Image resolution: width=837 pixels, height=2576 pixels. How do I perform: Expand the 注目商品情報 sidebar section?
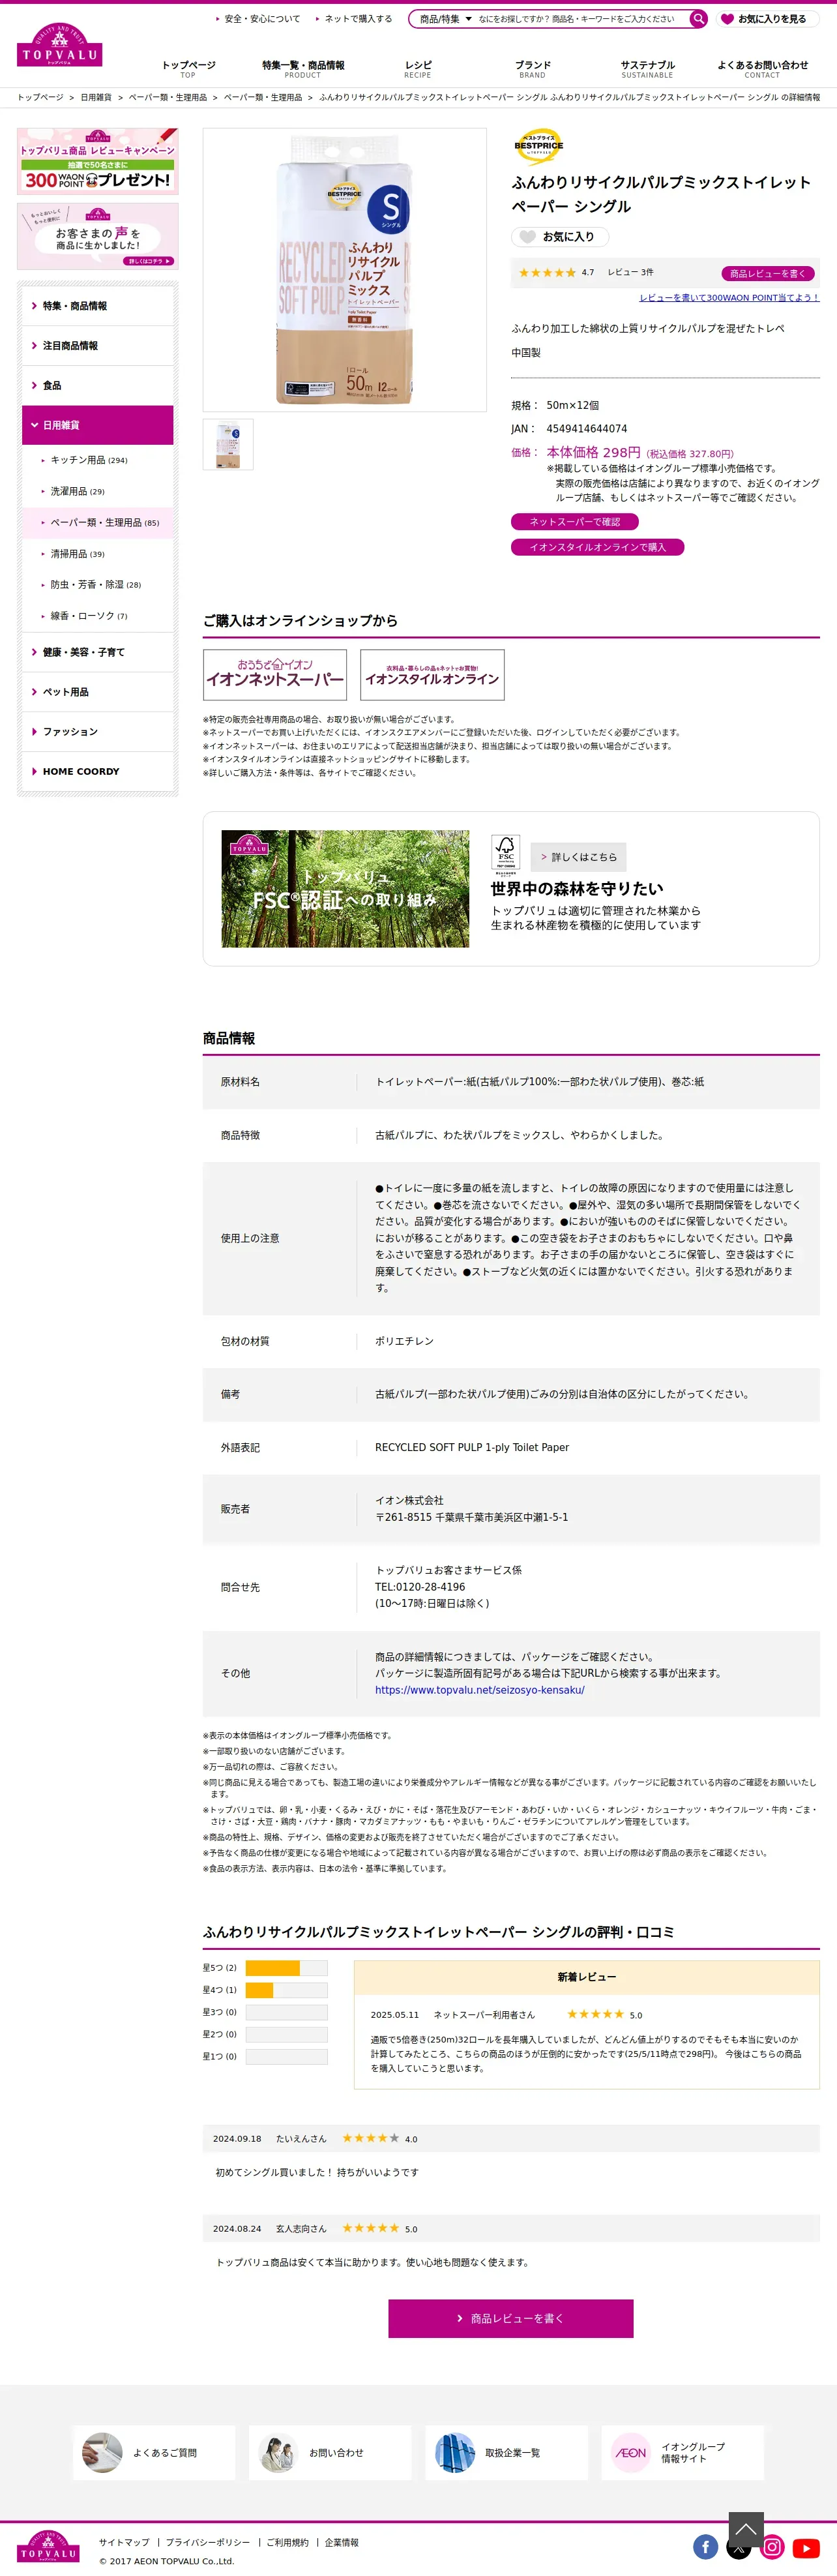(98, 346)
